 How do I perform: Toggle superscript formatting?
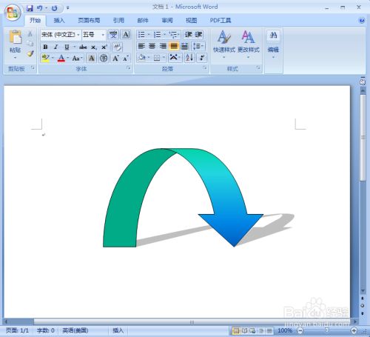click(x=104, y=47)
